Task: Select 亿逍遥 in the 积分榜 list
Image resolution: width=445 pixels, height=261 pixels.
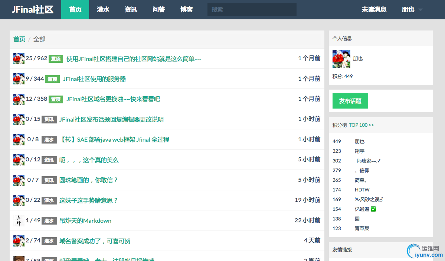Action: tap(365, 209)
